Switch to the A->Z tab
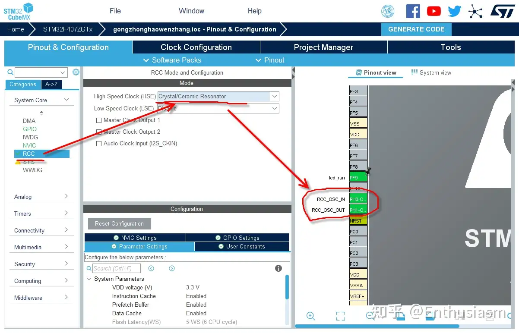 52,85
